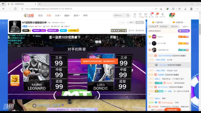Expand the 游戏 dropdown menu

point(77,16)
